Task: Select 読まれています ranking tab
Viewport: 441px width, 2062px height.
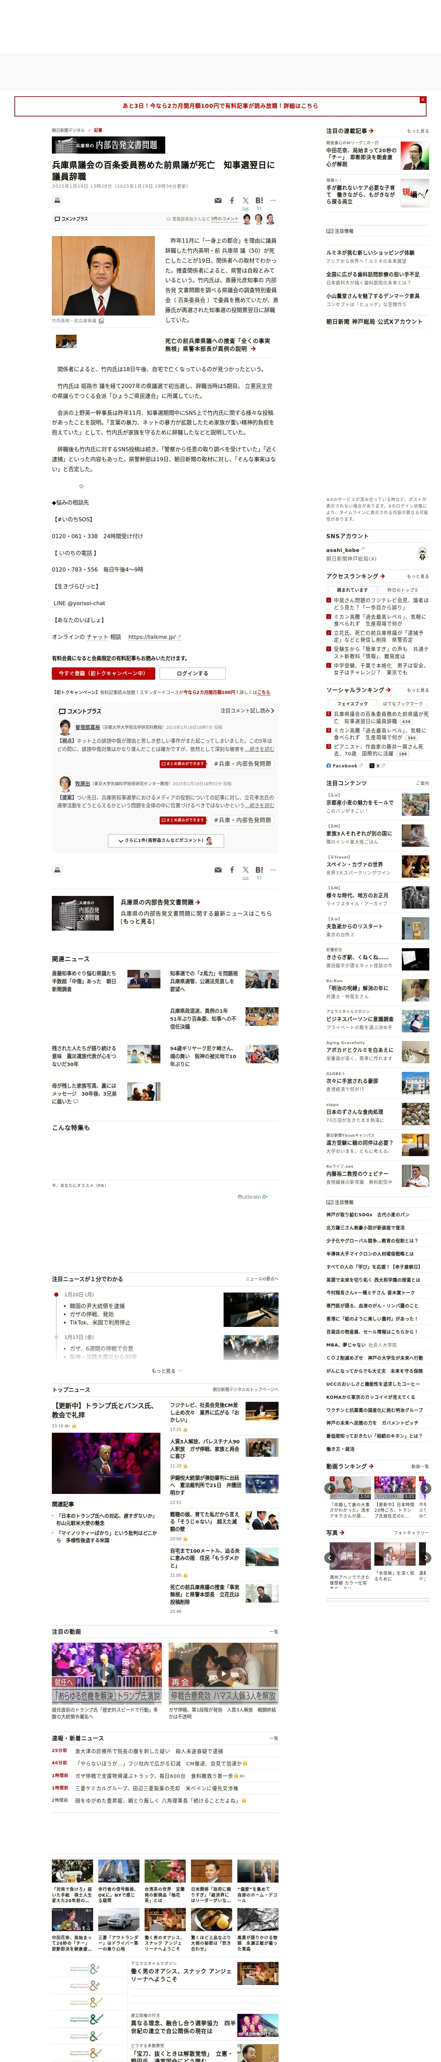Action: (x=352, y=590)
